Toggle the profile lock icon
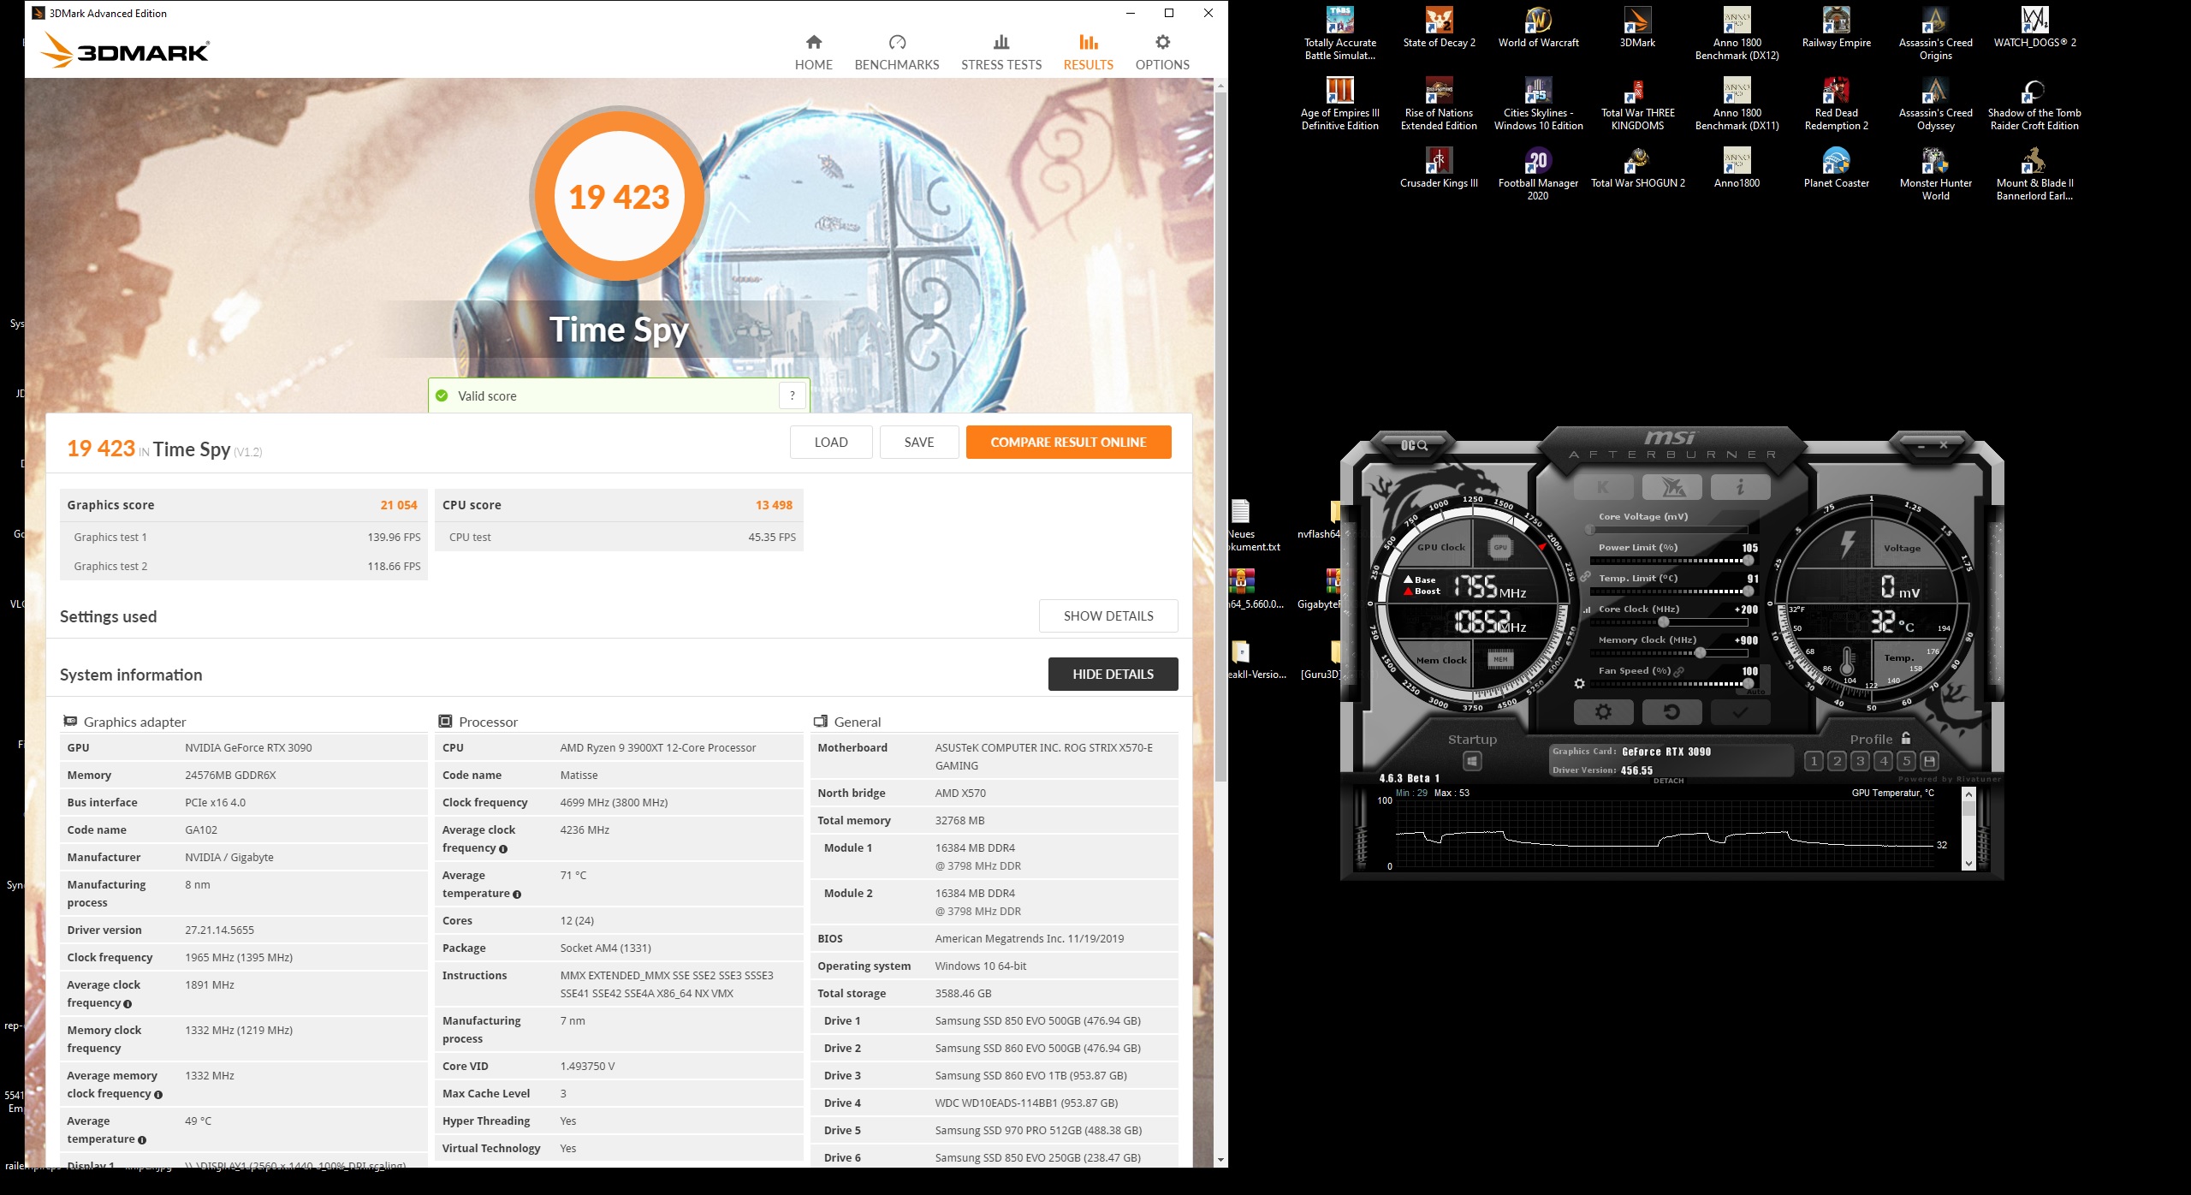This screenshot has width=2191, height=1195. click(1906, 738)
